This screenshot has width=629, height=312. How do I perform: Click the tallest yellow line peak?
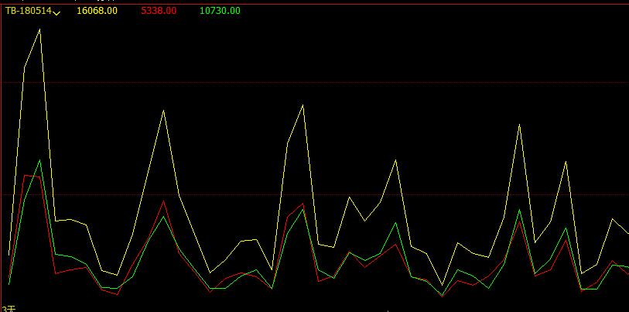point(39,29)
